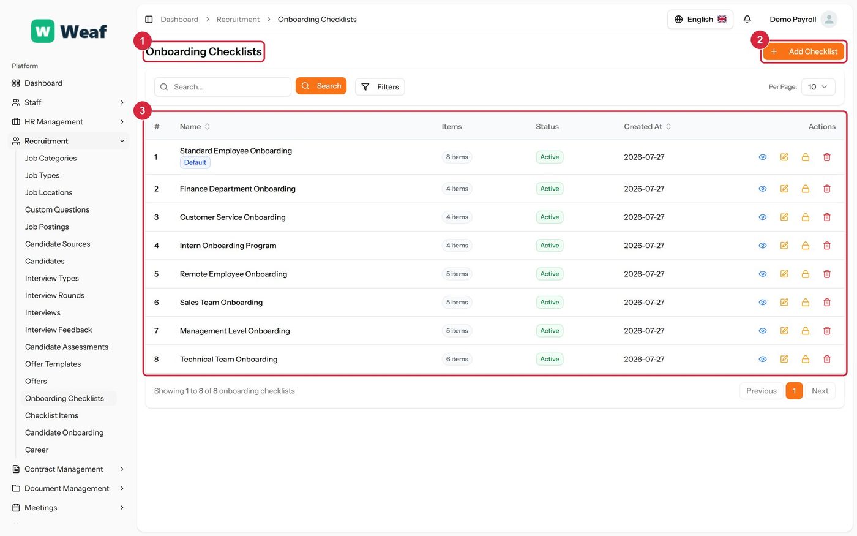Open the Per Page dropdown
This screenshot has width=857, height=536.
(x=818, y=87)
